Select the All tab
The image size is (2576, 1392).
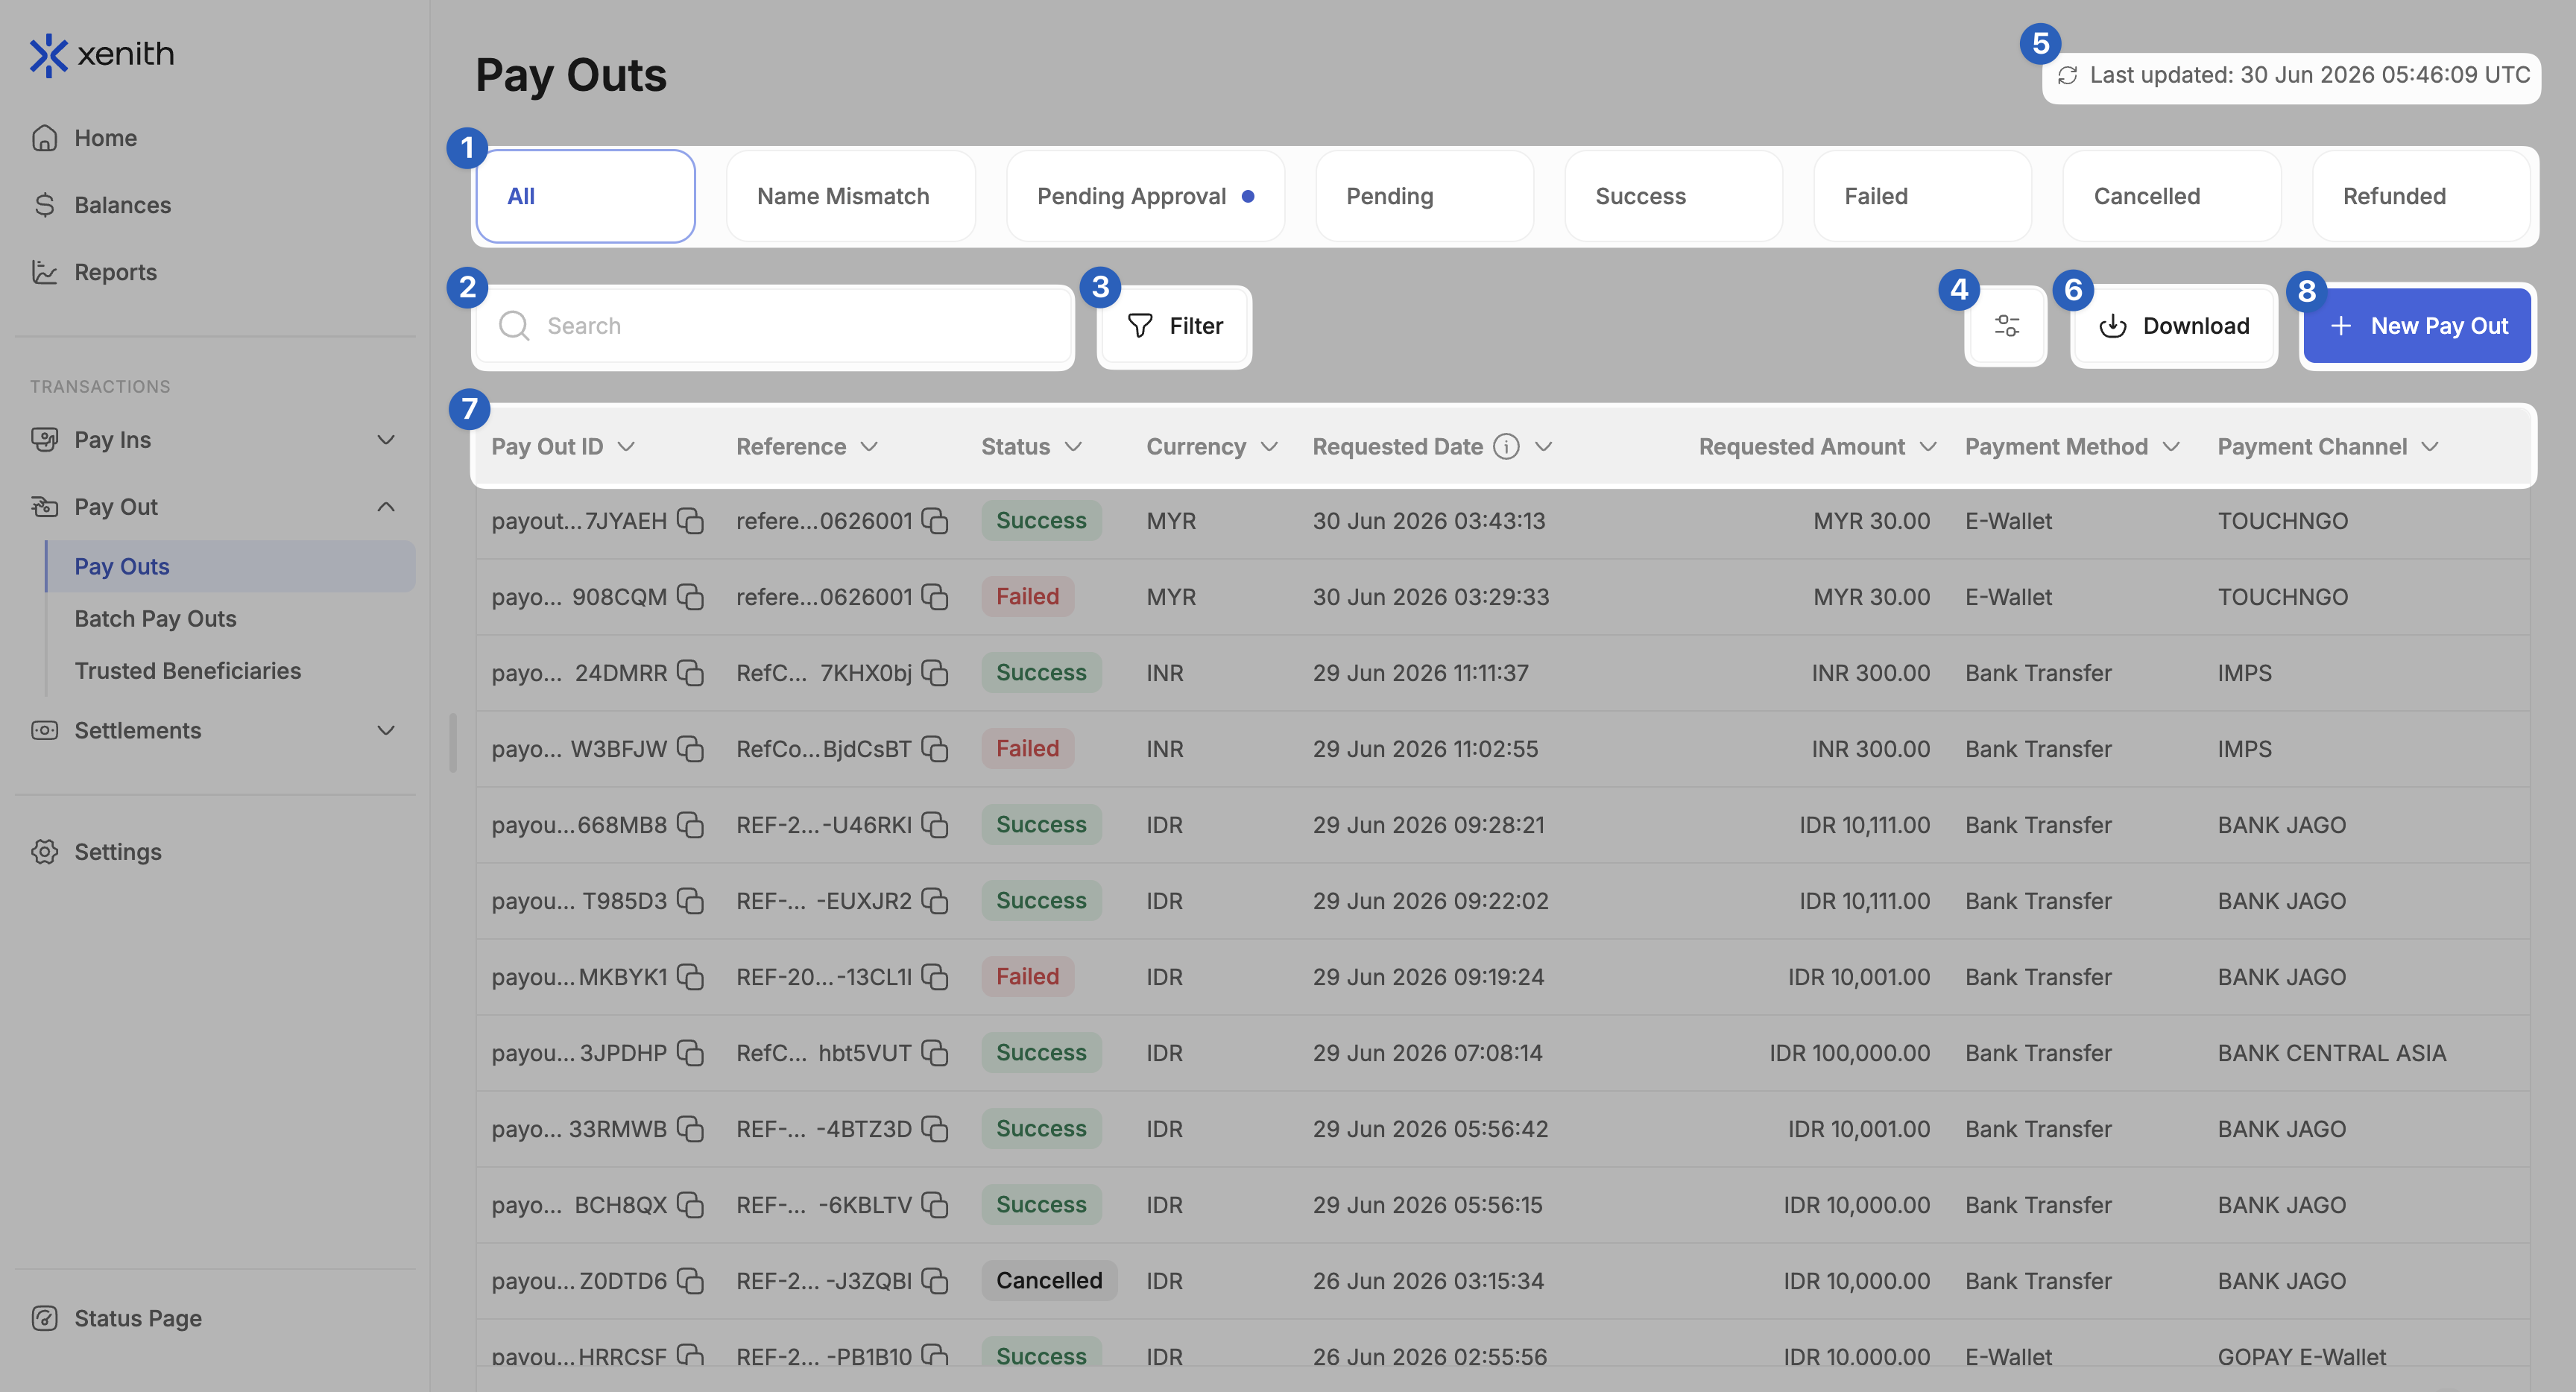click(585, 196)
